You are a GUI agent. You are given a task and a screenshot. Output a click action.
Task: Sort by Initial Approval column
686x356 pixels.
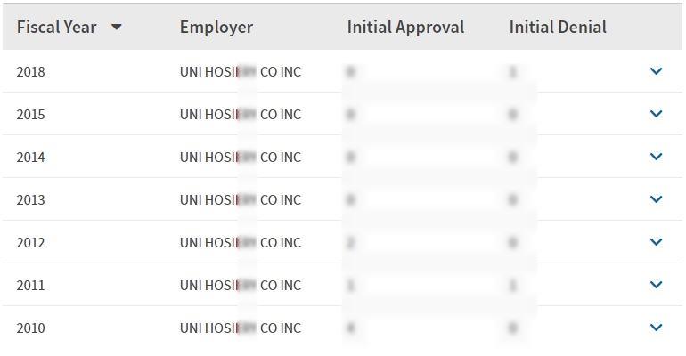405,27
